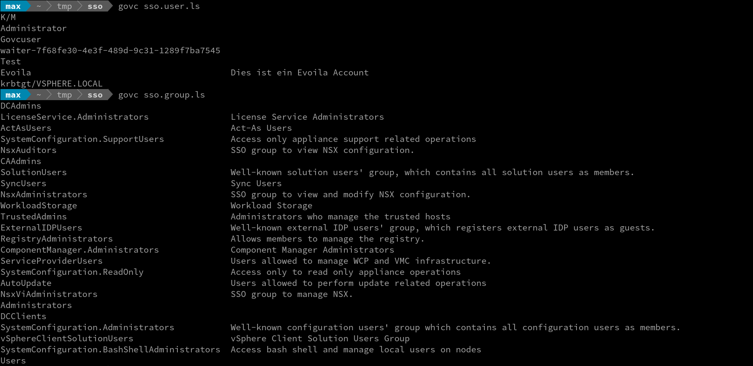This screenshot has height=366, width=753.
Task: Click the "govc sso.group.ls" command text
Action: tap(161, 95)
